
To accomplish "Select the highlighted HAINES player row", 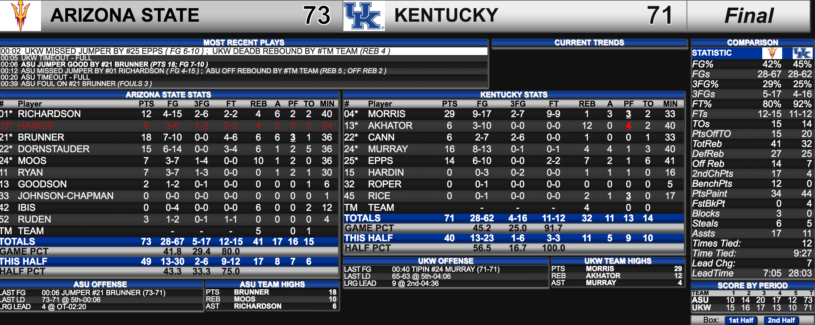I will (169, 126).
